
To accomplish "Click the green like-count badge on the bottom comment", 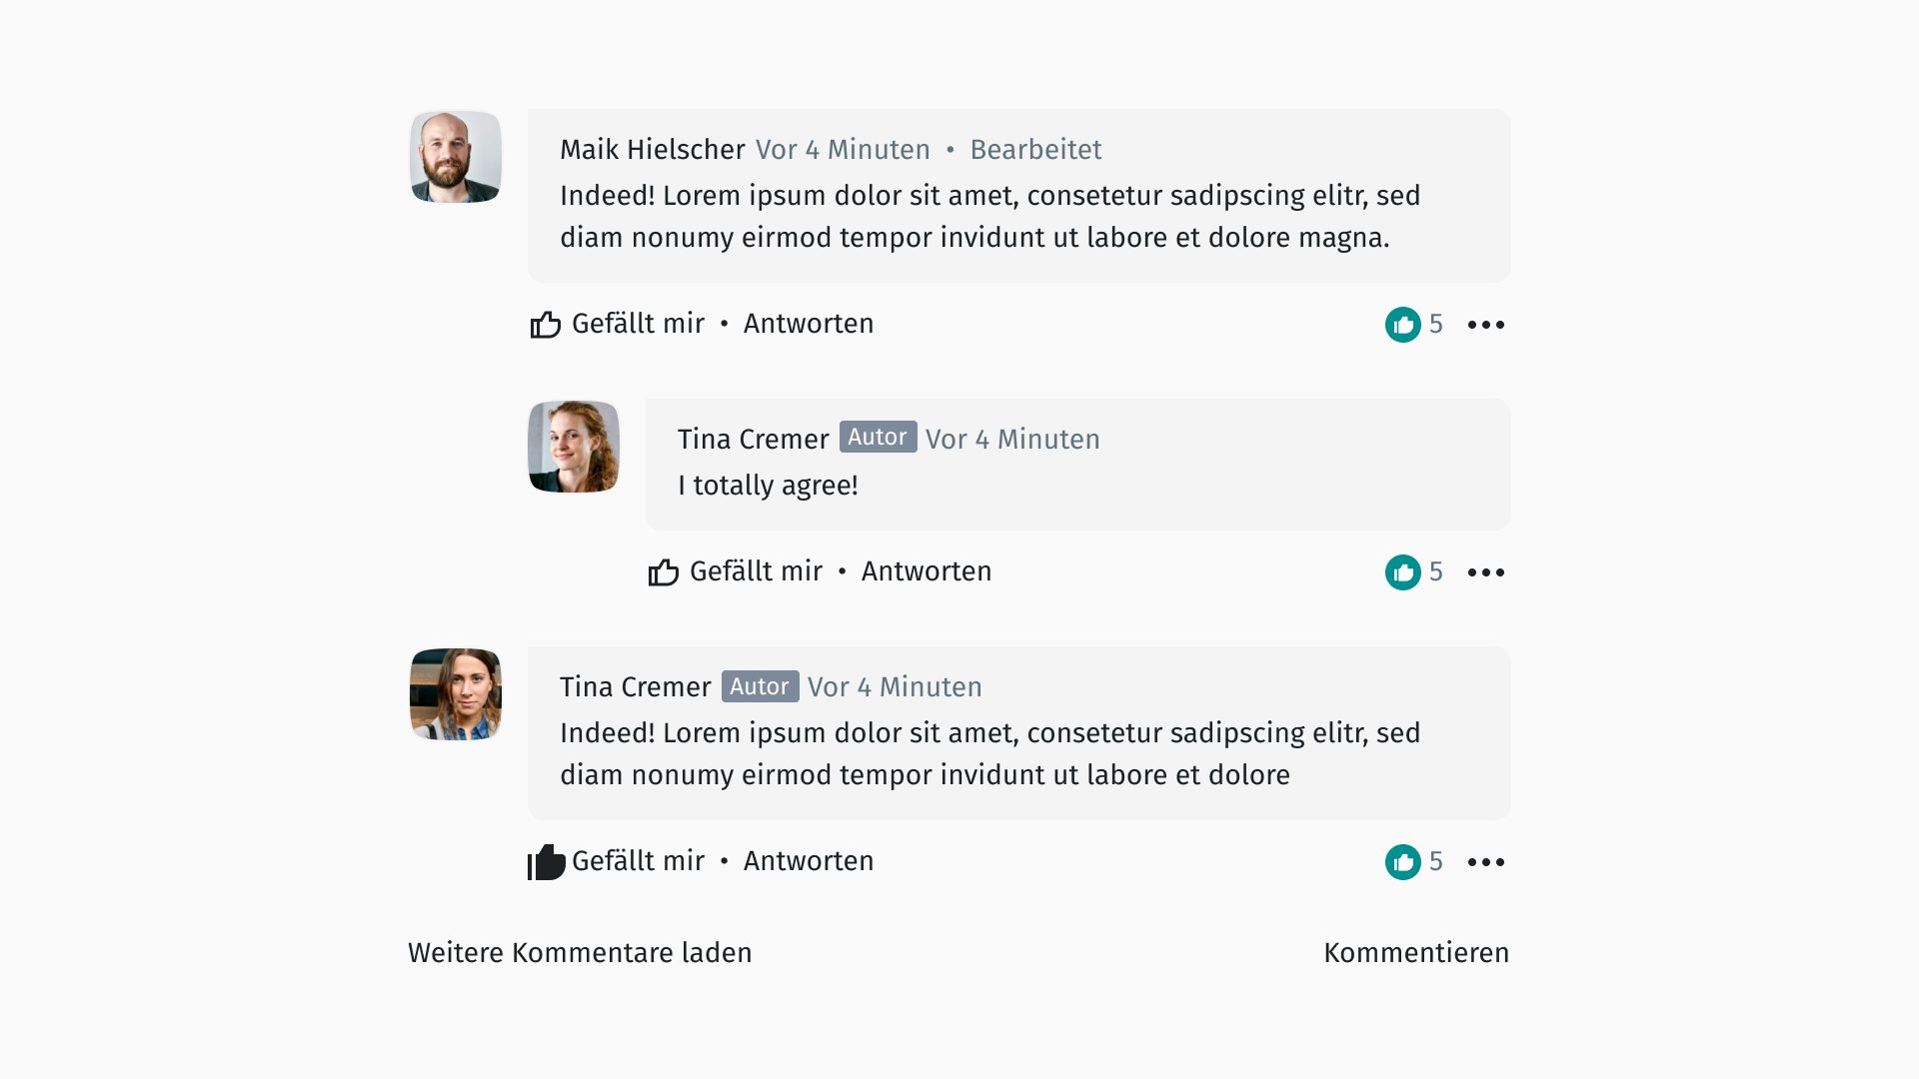I will click(x=1403, y=862).
